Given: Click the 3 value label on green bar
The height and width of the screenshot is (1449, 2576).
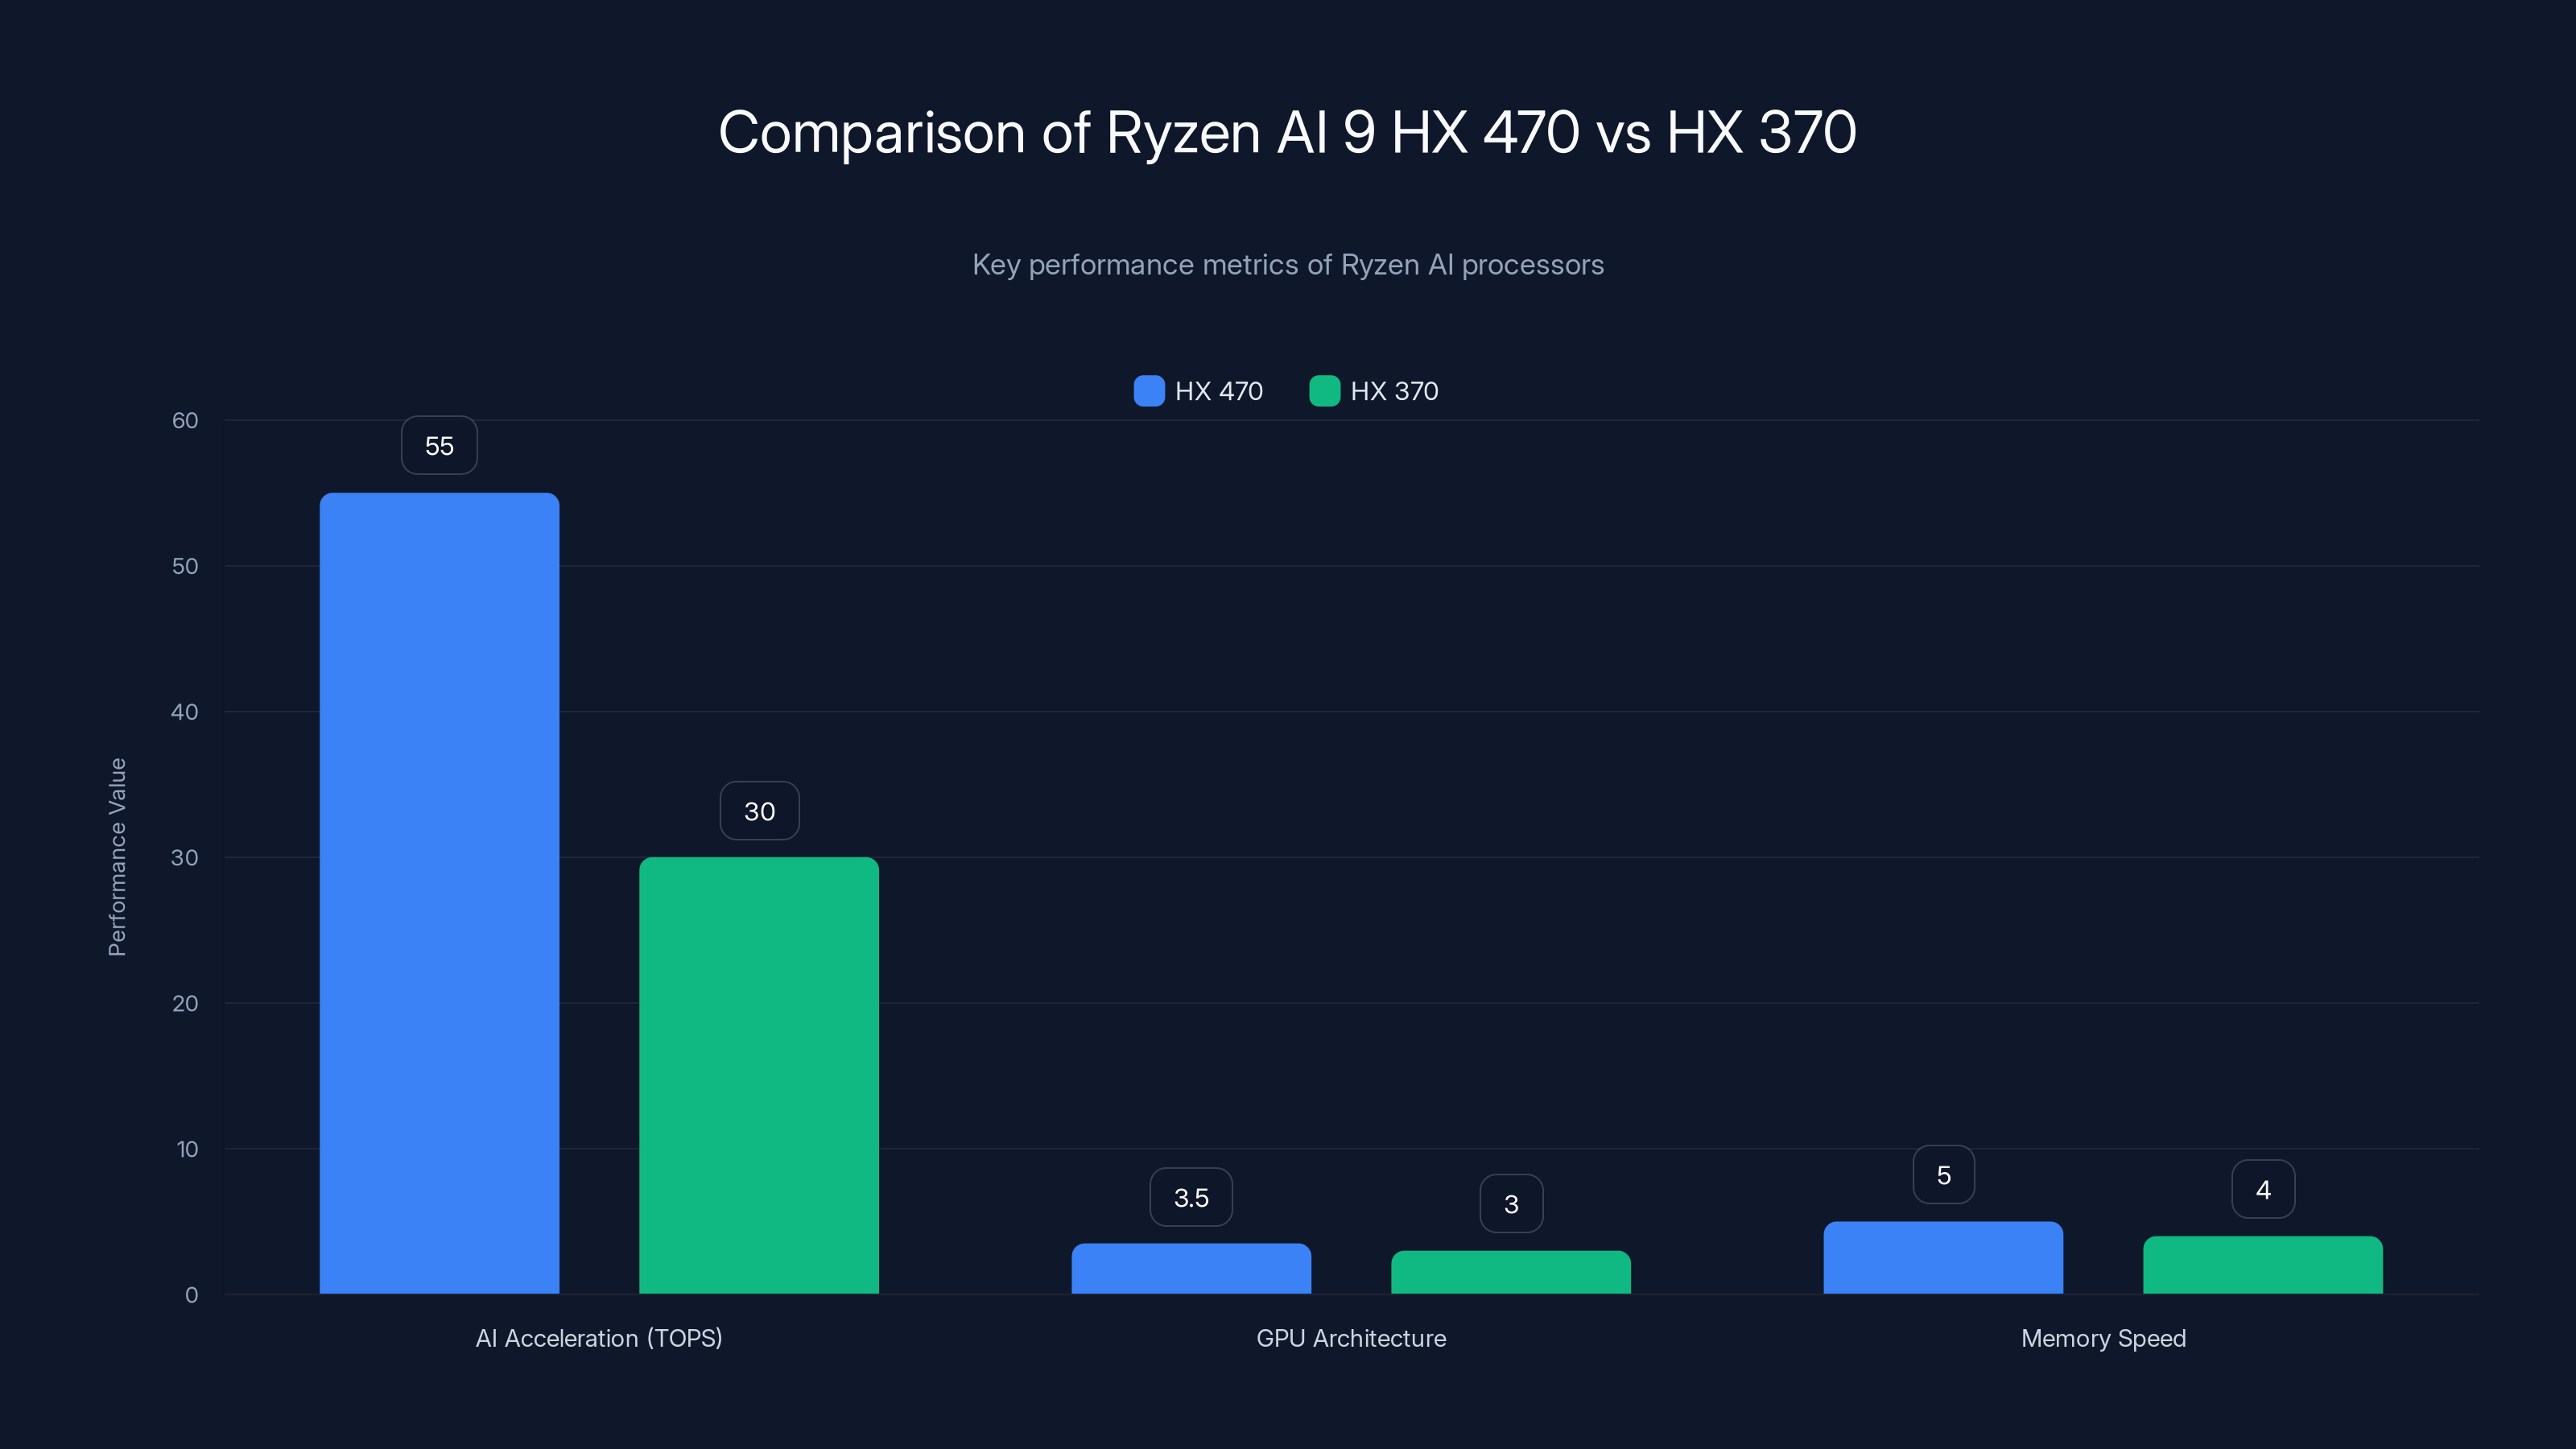Looking at the screenshot, I should [1511, 1204].
